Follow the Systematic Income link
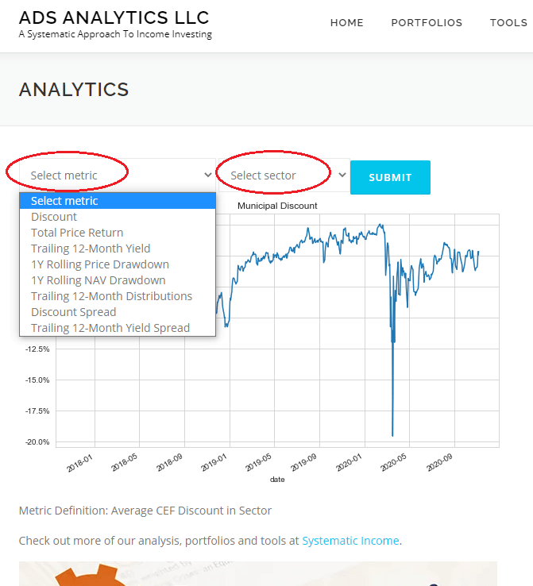533x586 pixels. tap(350, 541)
